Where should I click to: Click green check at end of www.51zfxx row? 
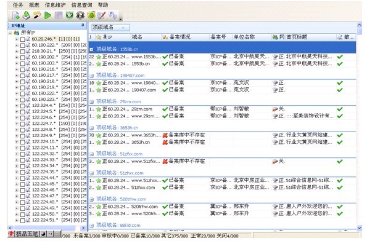340,162
